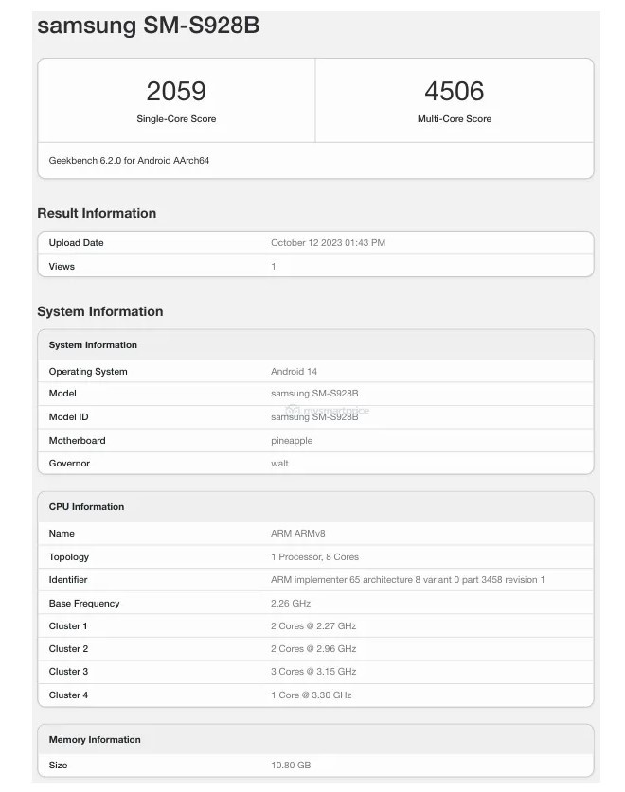
Task: Click the Topology value 1 Processor, 8 Cores
Action: coord(314,557)
